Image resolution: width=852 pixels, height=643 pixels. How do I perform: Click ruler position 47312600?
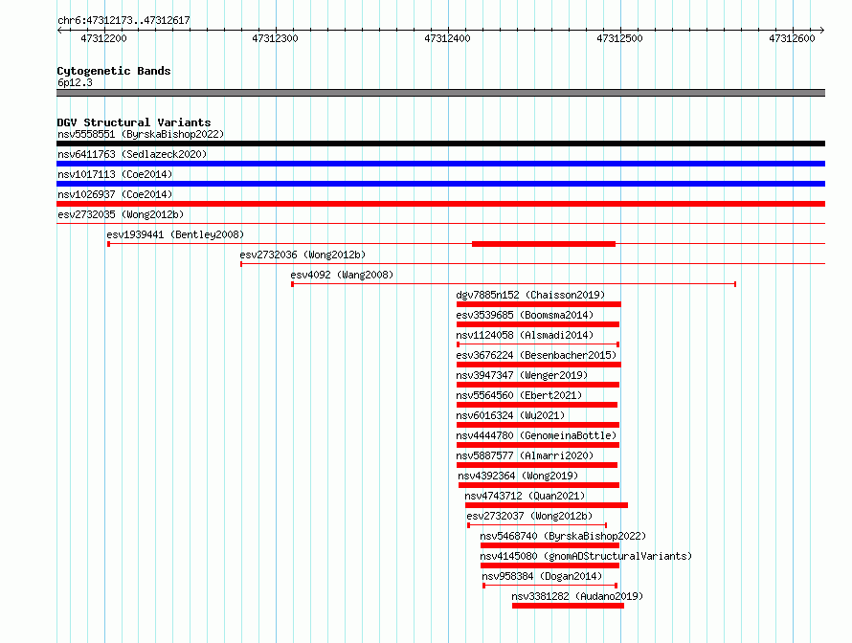[792, 38]
